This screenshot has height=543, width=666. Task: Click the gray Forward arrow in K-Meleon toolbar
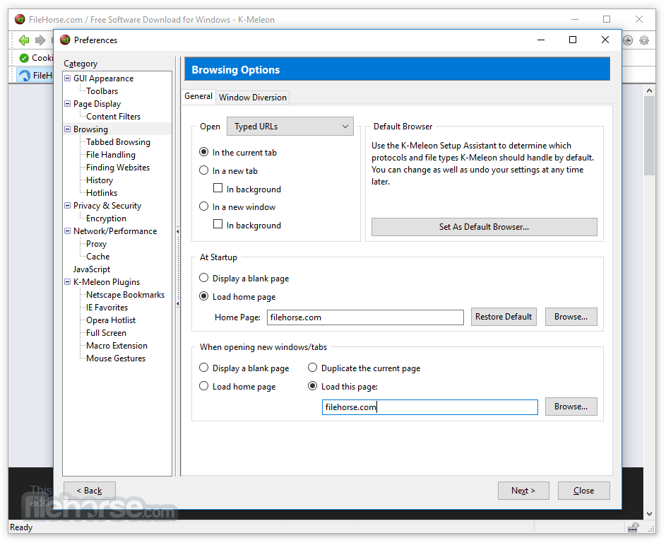coord(40,40)
